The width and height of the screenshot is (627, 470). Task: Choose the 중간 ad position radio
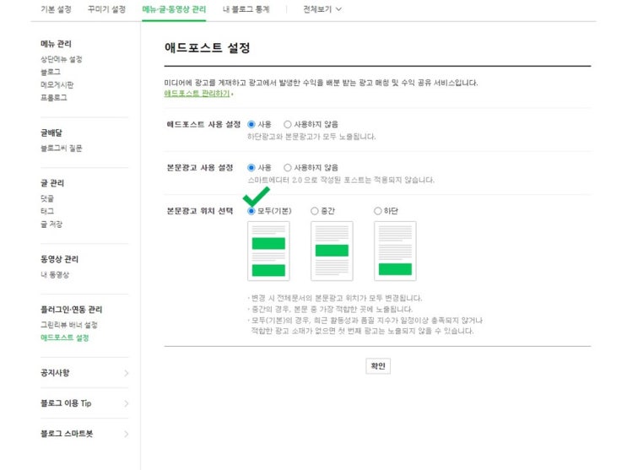click(x=315, y=211)
